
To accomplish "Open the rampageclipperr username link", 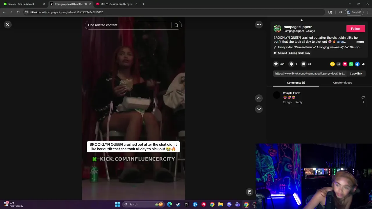I will 298,27.
